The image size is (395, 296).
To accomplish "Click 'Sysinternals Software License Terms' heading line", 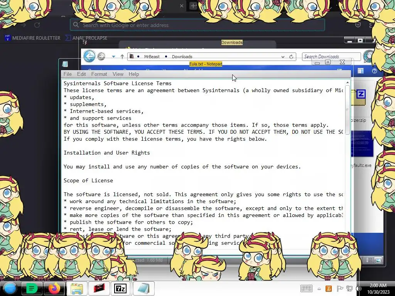I will (117, 83).
